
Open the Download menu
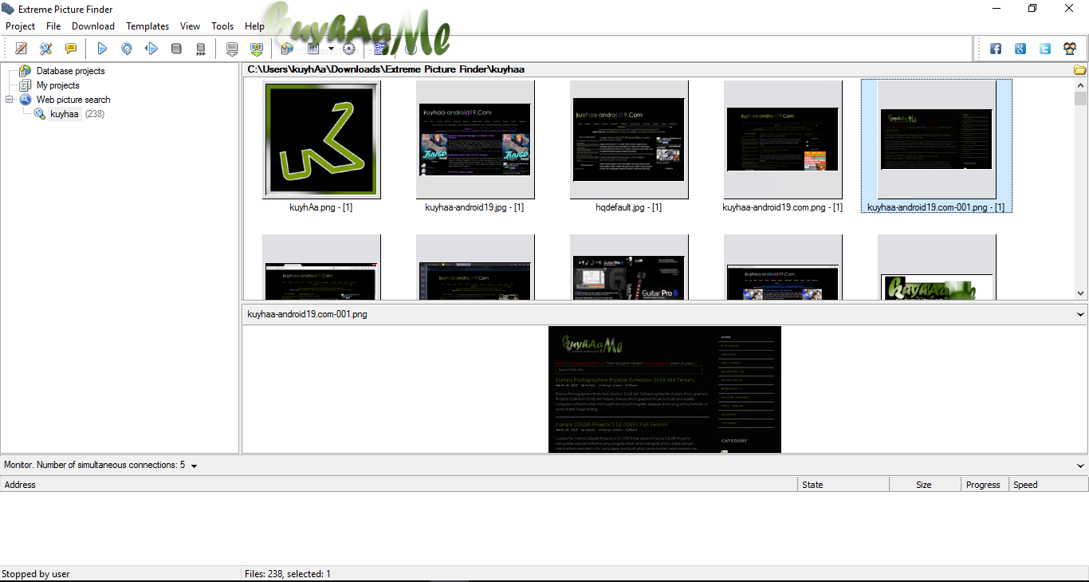[x=93, y=26]
